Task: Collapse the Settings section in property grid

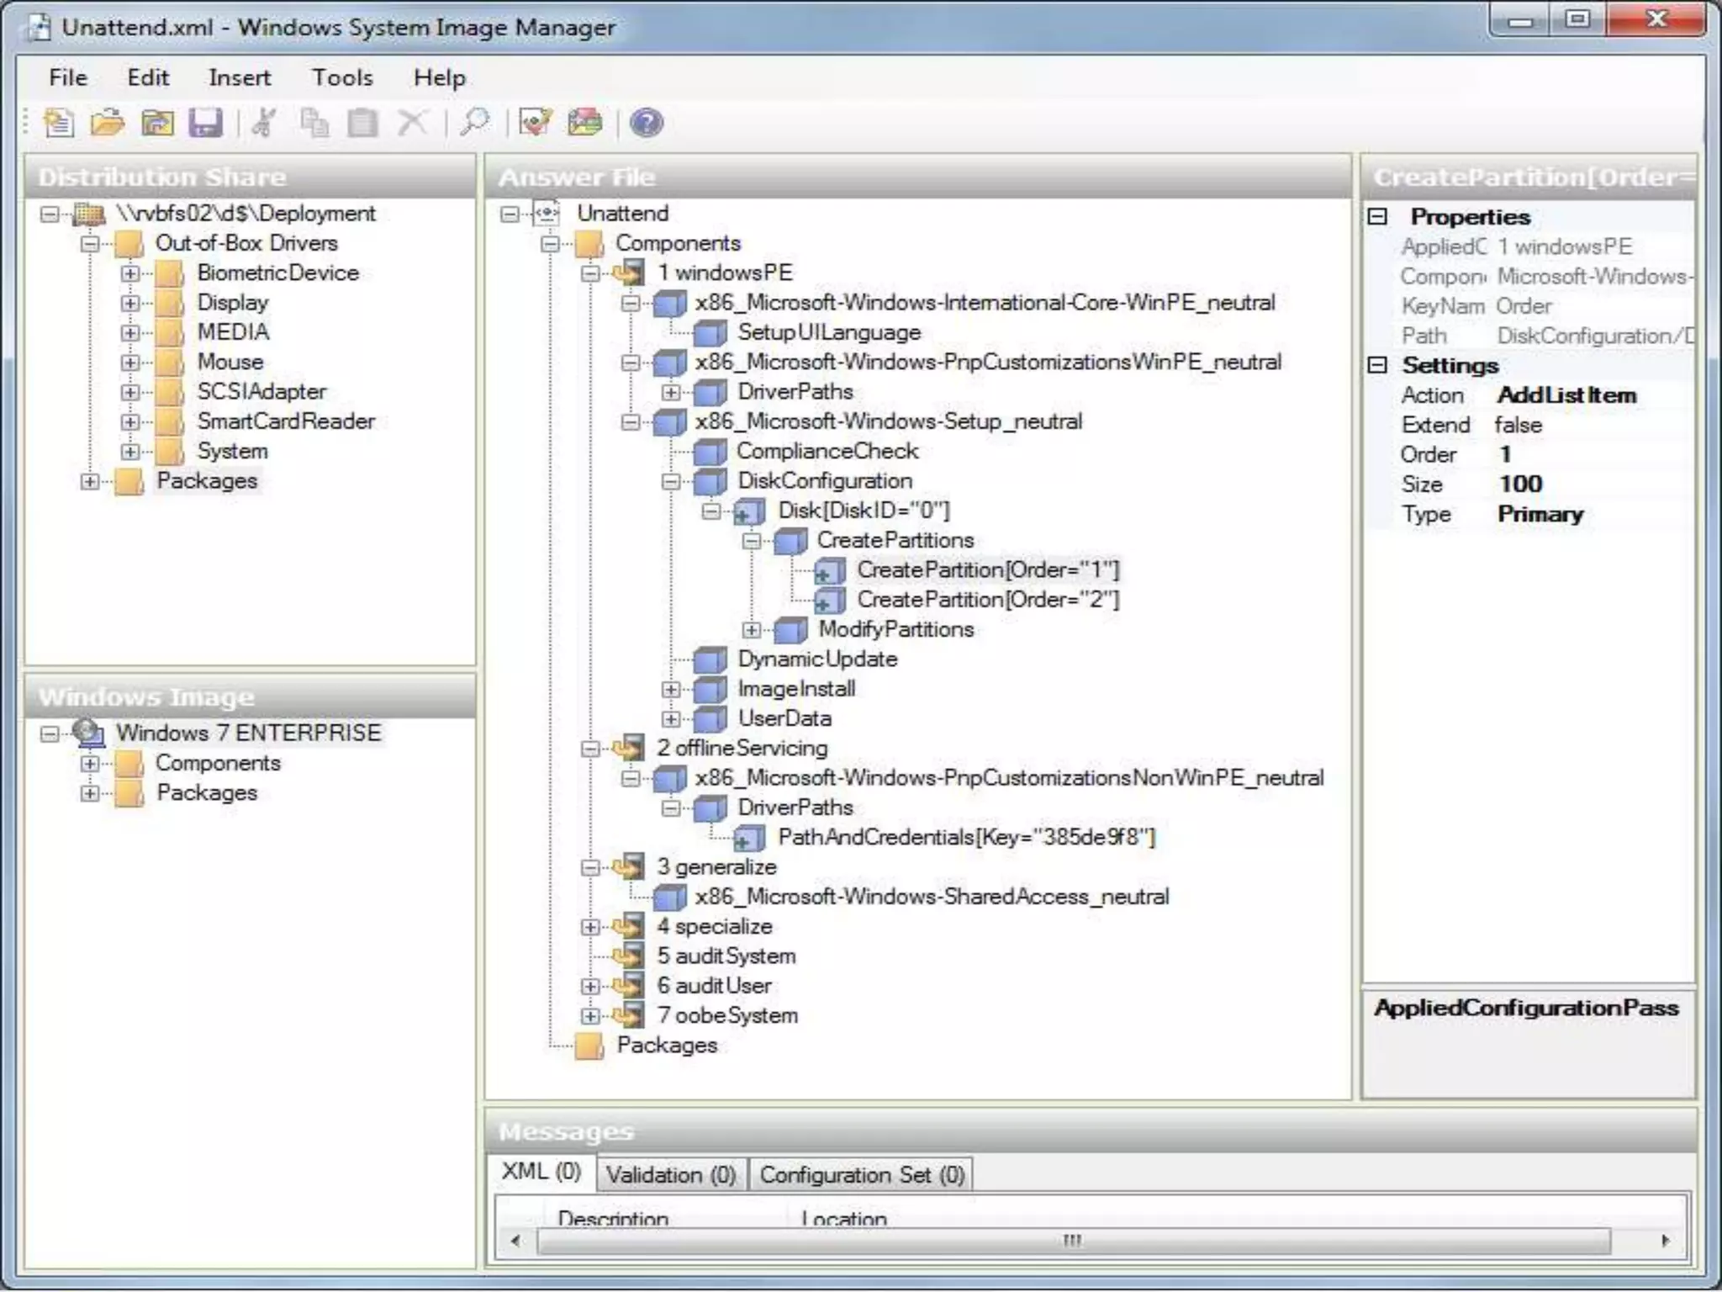Action: point(1377,365)
